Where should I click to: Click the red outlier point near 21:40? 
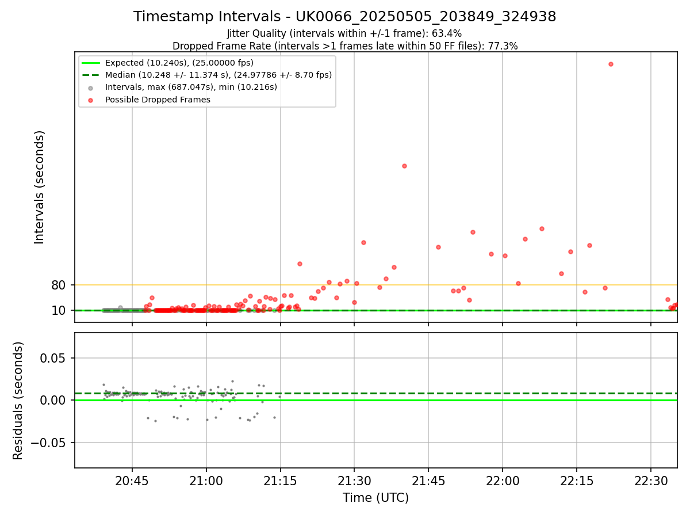point(404,166)
